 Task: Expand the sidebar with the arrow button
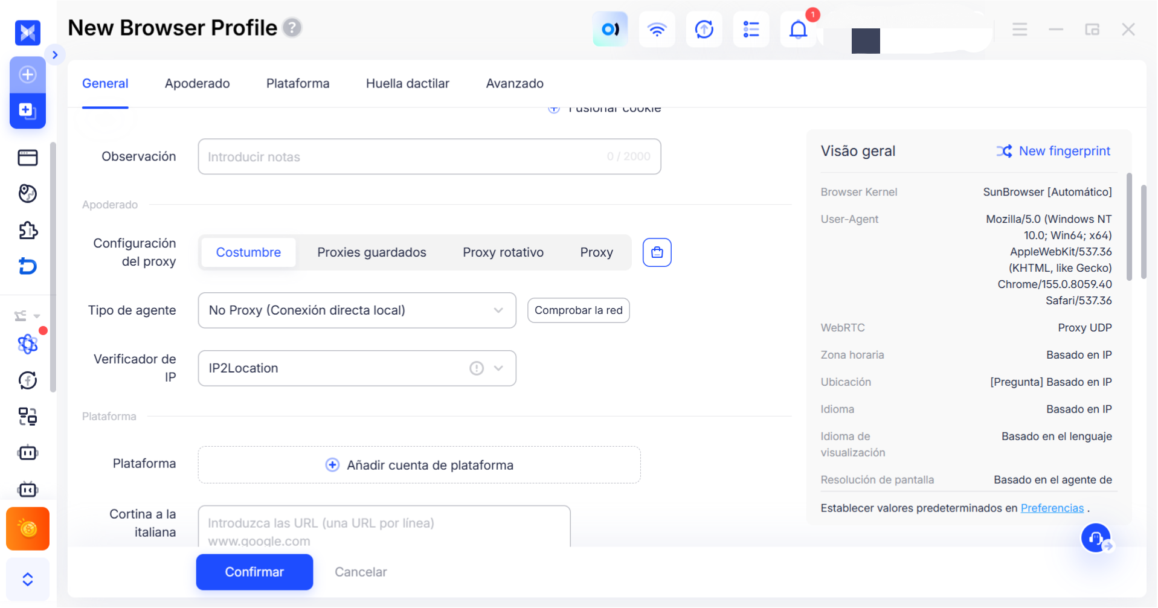pyautogui.click(x=55, y=55)
